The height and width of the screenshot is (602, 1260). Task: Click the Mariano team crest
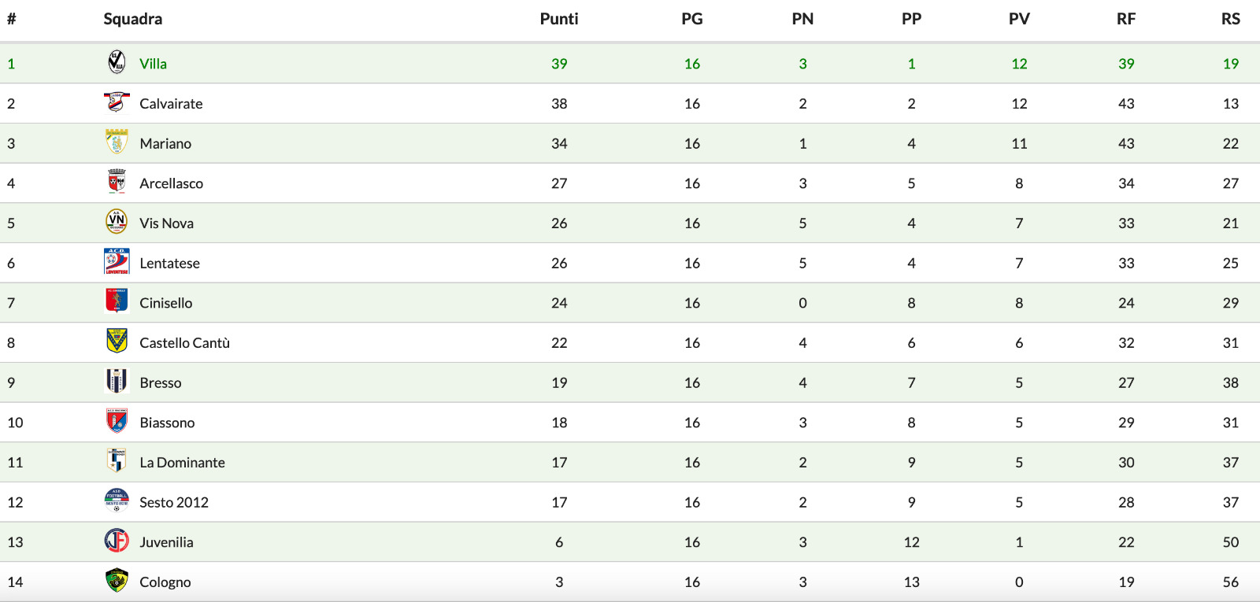(x=117, y=142)
